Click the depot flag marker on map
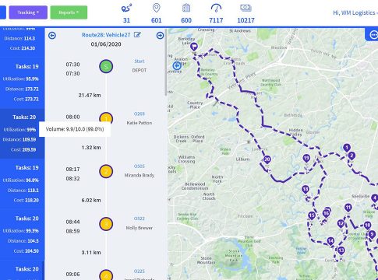378x280 pixels. click(194, 47)
